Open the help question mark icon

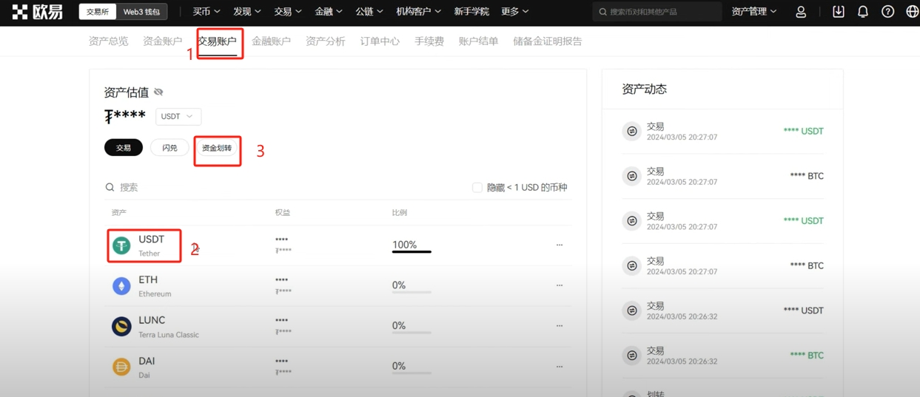[x=888, y=12]
